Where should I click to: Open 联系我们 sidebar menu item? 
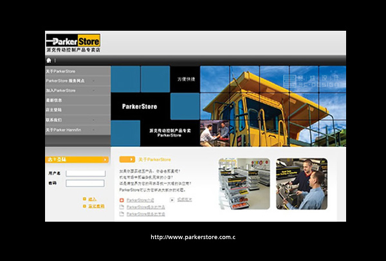[54, 120]
